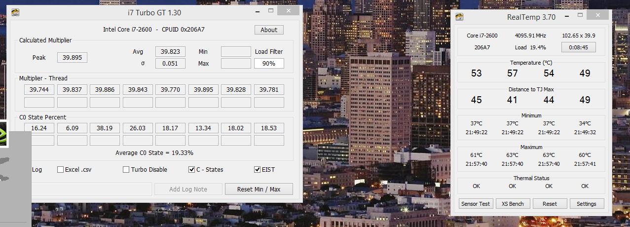Launch XS Bench in RealTemp
Viewport: 630px width, 227px height.
(x=513, y=203)
